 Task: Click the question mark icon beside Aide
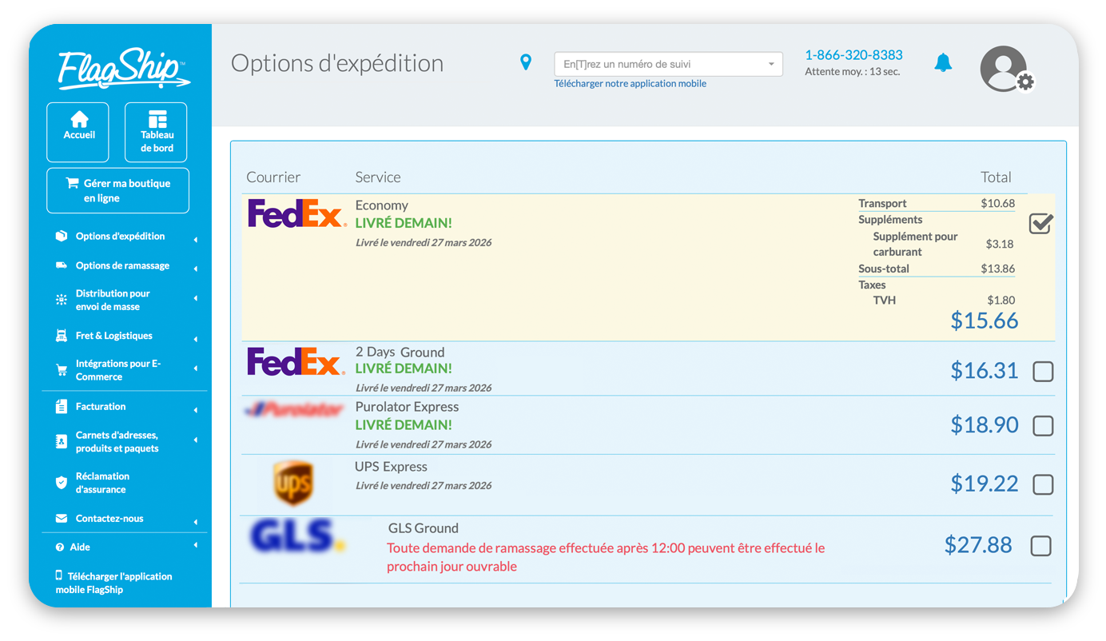pos(60,547)
